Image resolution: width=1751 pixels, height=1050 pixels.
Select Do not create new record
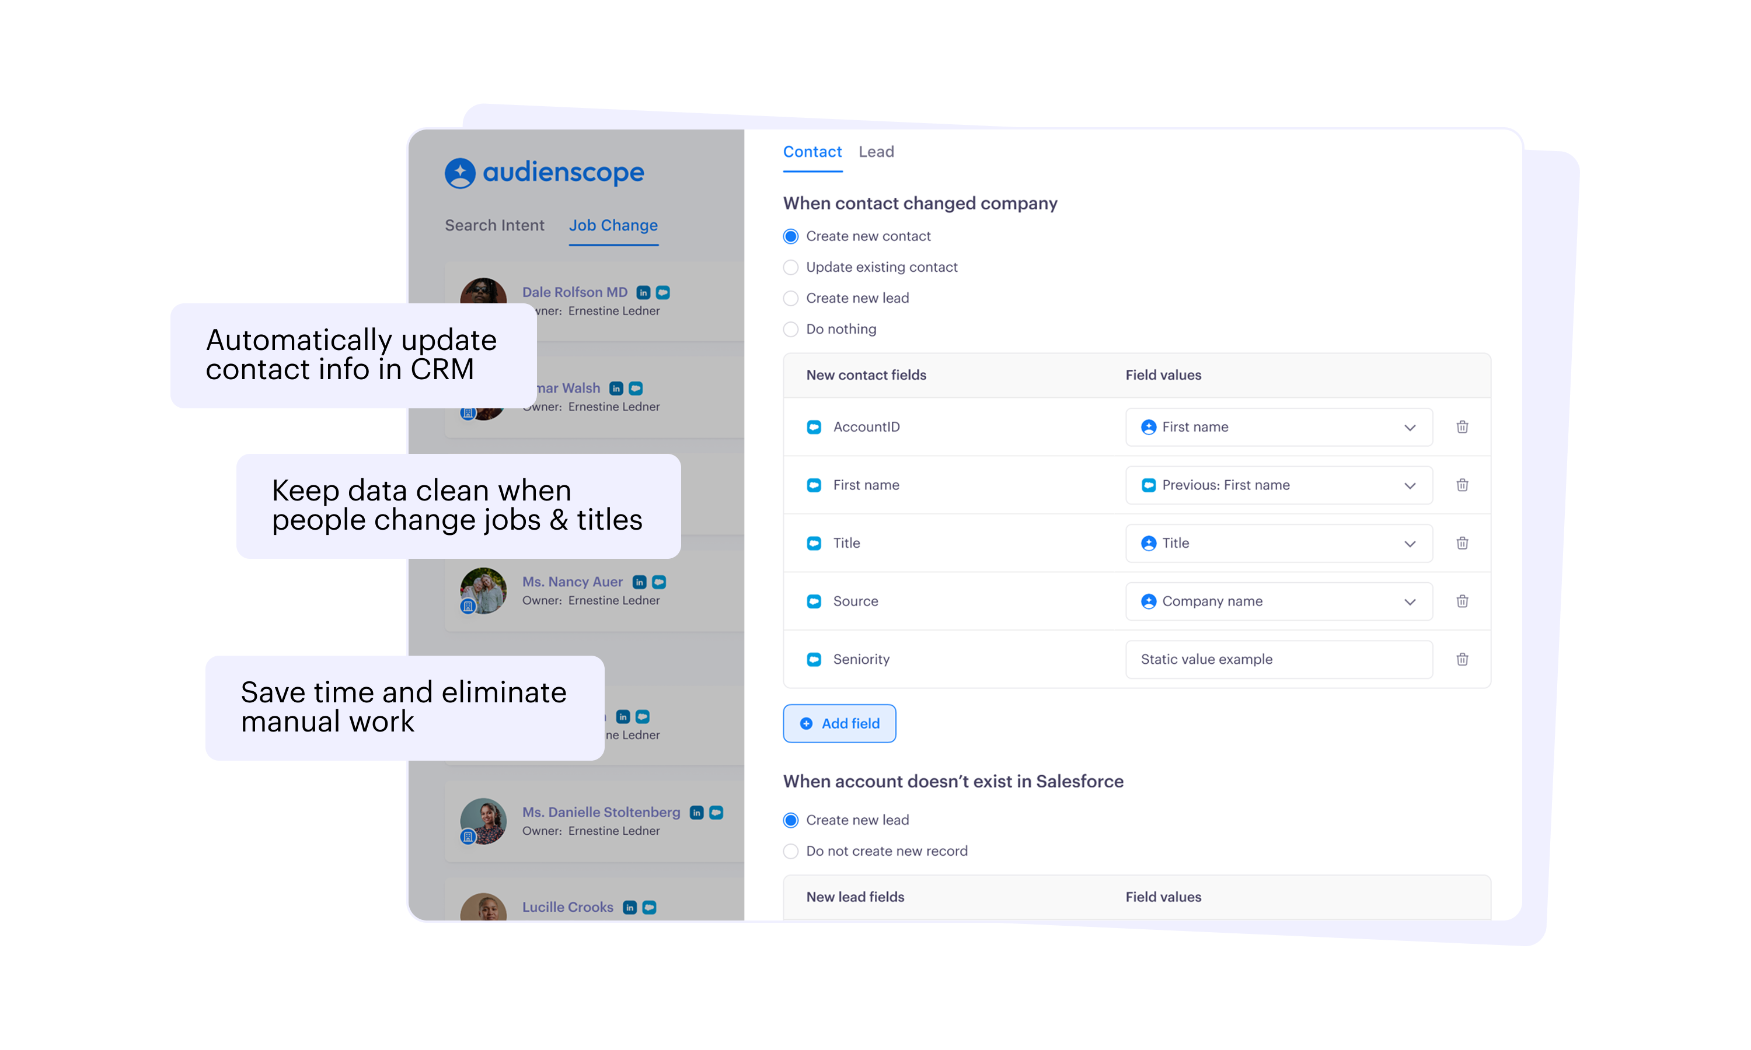(x=790, y=851)
